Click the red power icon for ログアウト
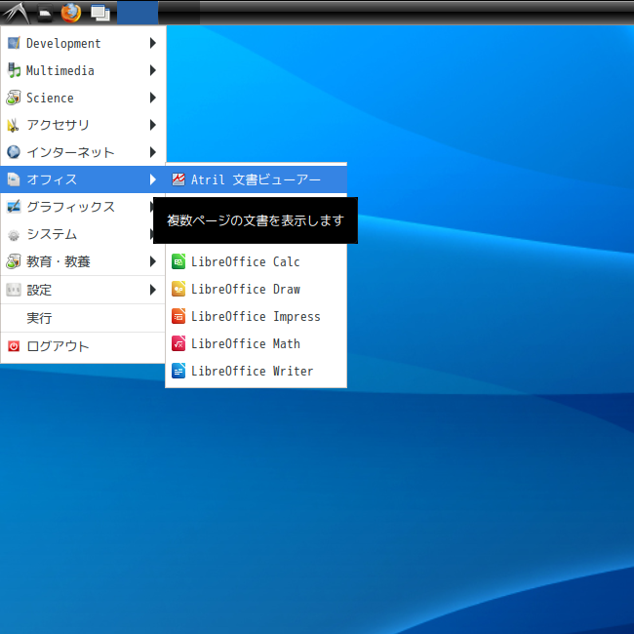Image resolution: width=634 pixels, height=634 pixels. [x=14, y=346]
